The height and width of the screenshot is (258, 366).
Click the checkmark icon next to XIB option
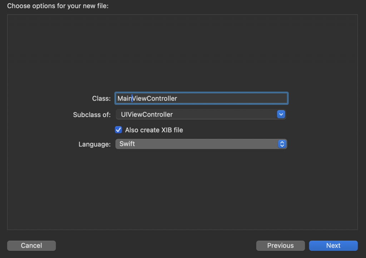point(118,130)
